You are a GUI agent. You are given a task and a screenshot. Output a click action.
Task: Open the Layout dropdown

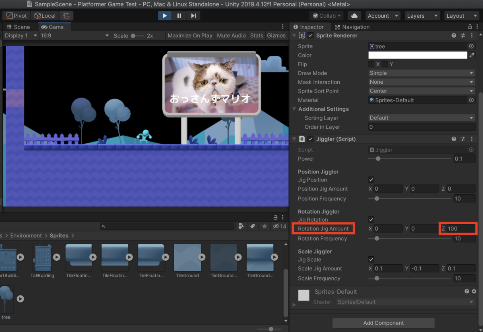click(x=461, y=16)
